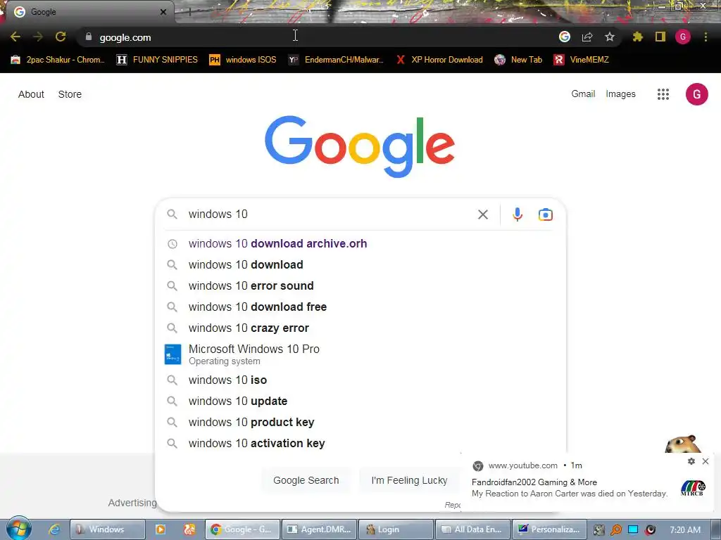Close the Google browser tab

pyautogui.click(x=163, y=12)
